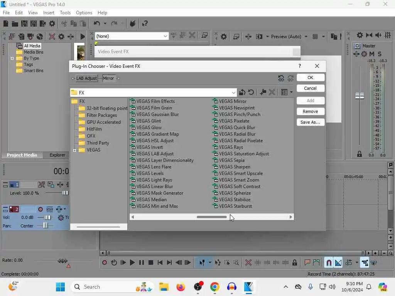This screenshot has width=395, height=296.
Task: Click the New Folder icon in chooser
Action: coord(263,92)
